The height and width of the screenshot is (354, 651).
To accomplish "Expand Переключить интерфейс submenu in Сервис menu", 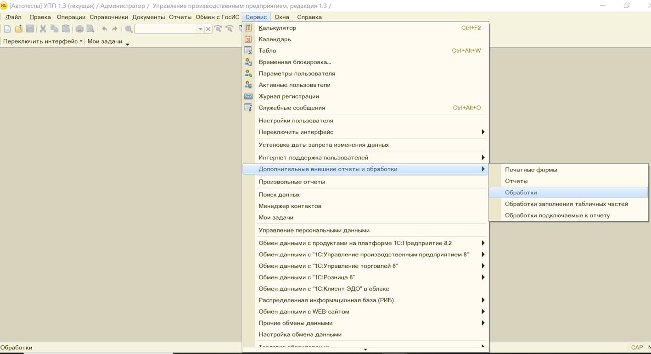I will pos(483,132).
